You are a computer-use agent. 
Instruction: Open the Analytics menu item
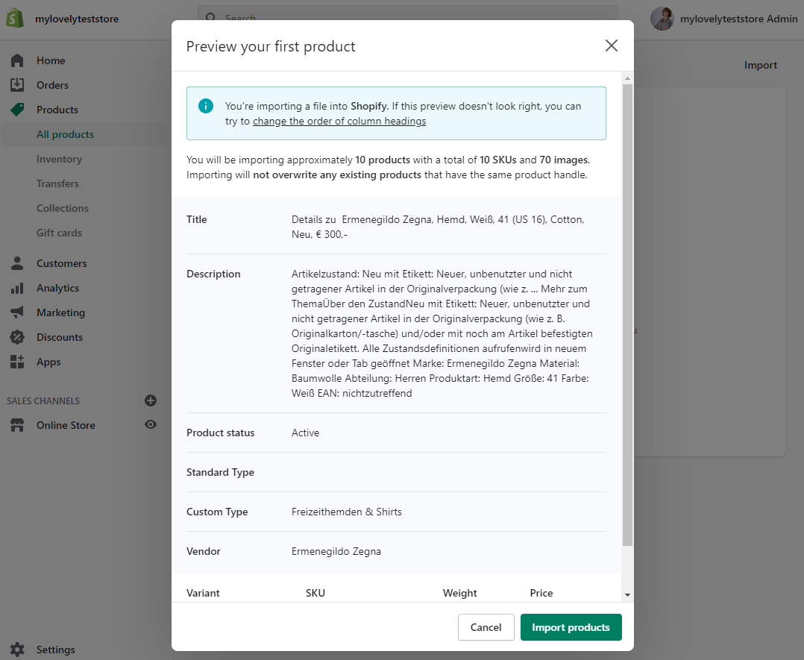coord(57,288)
